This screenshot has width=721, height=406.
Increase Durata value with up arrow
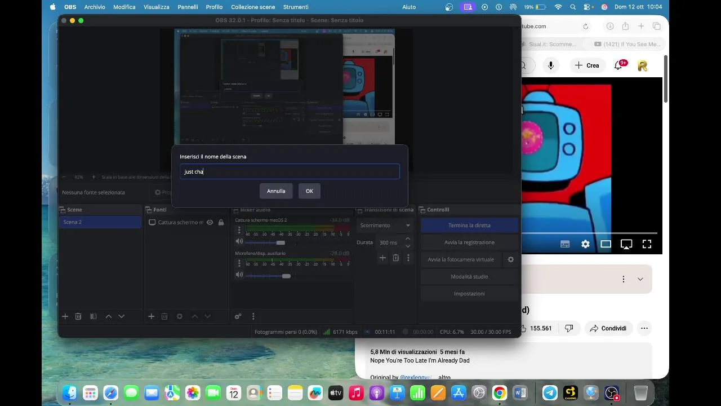pos(408,239)
